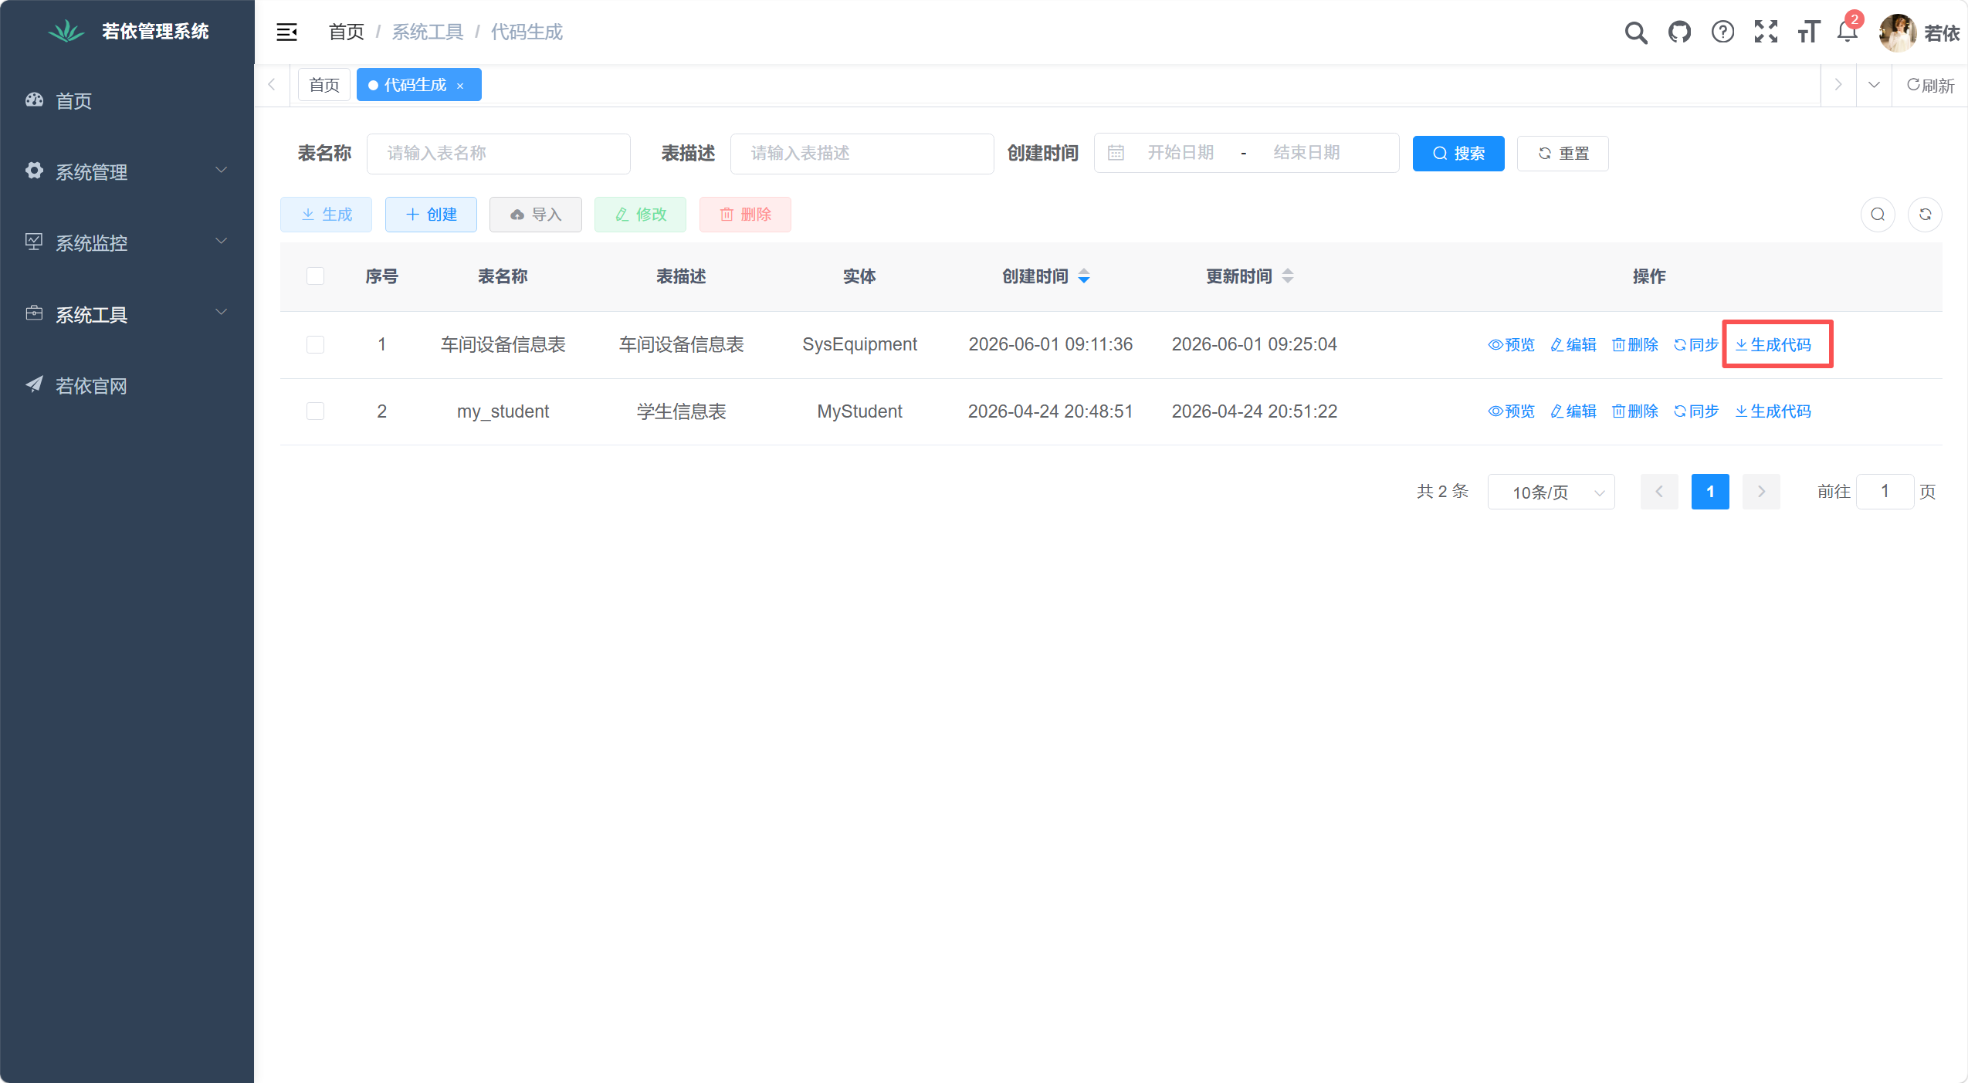Image resolution: width=1968 pixels, height=1083 pixels.
Task: Focus the 表描述 input field
Action: pos(862,154)
